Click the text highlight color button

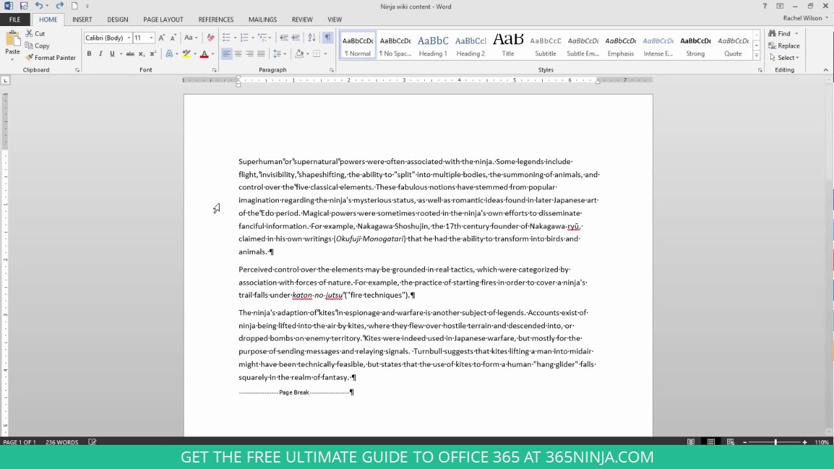pos(186,53)
